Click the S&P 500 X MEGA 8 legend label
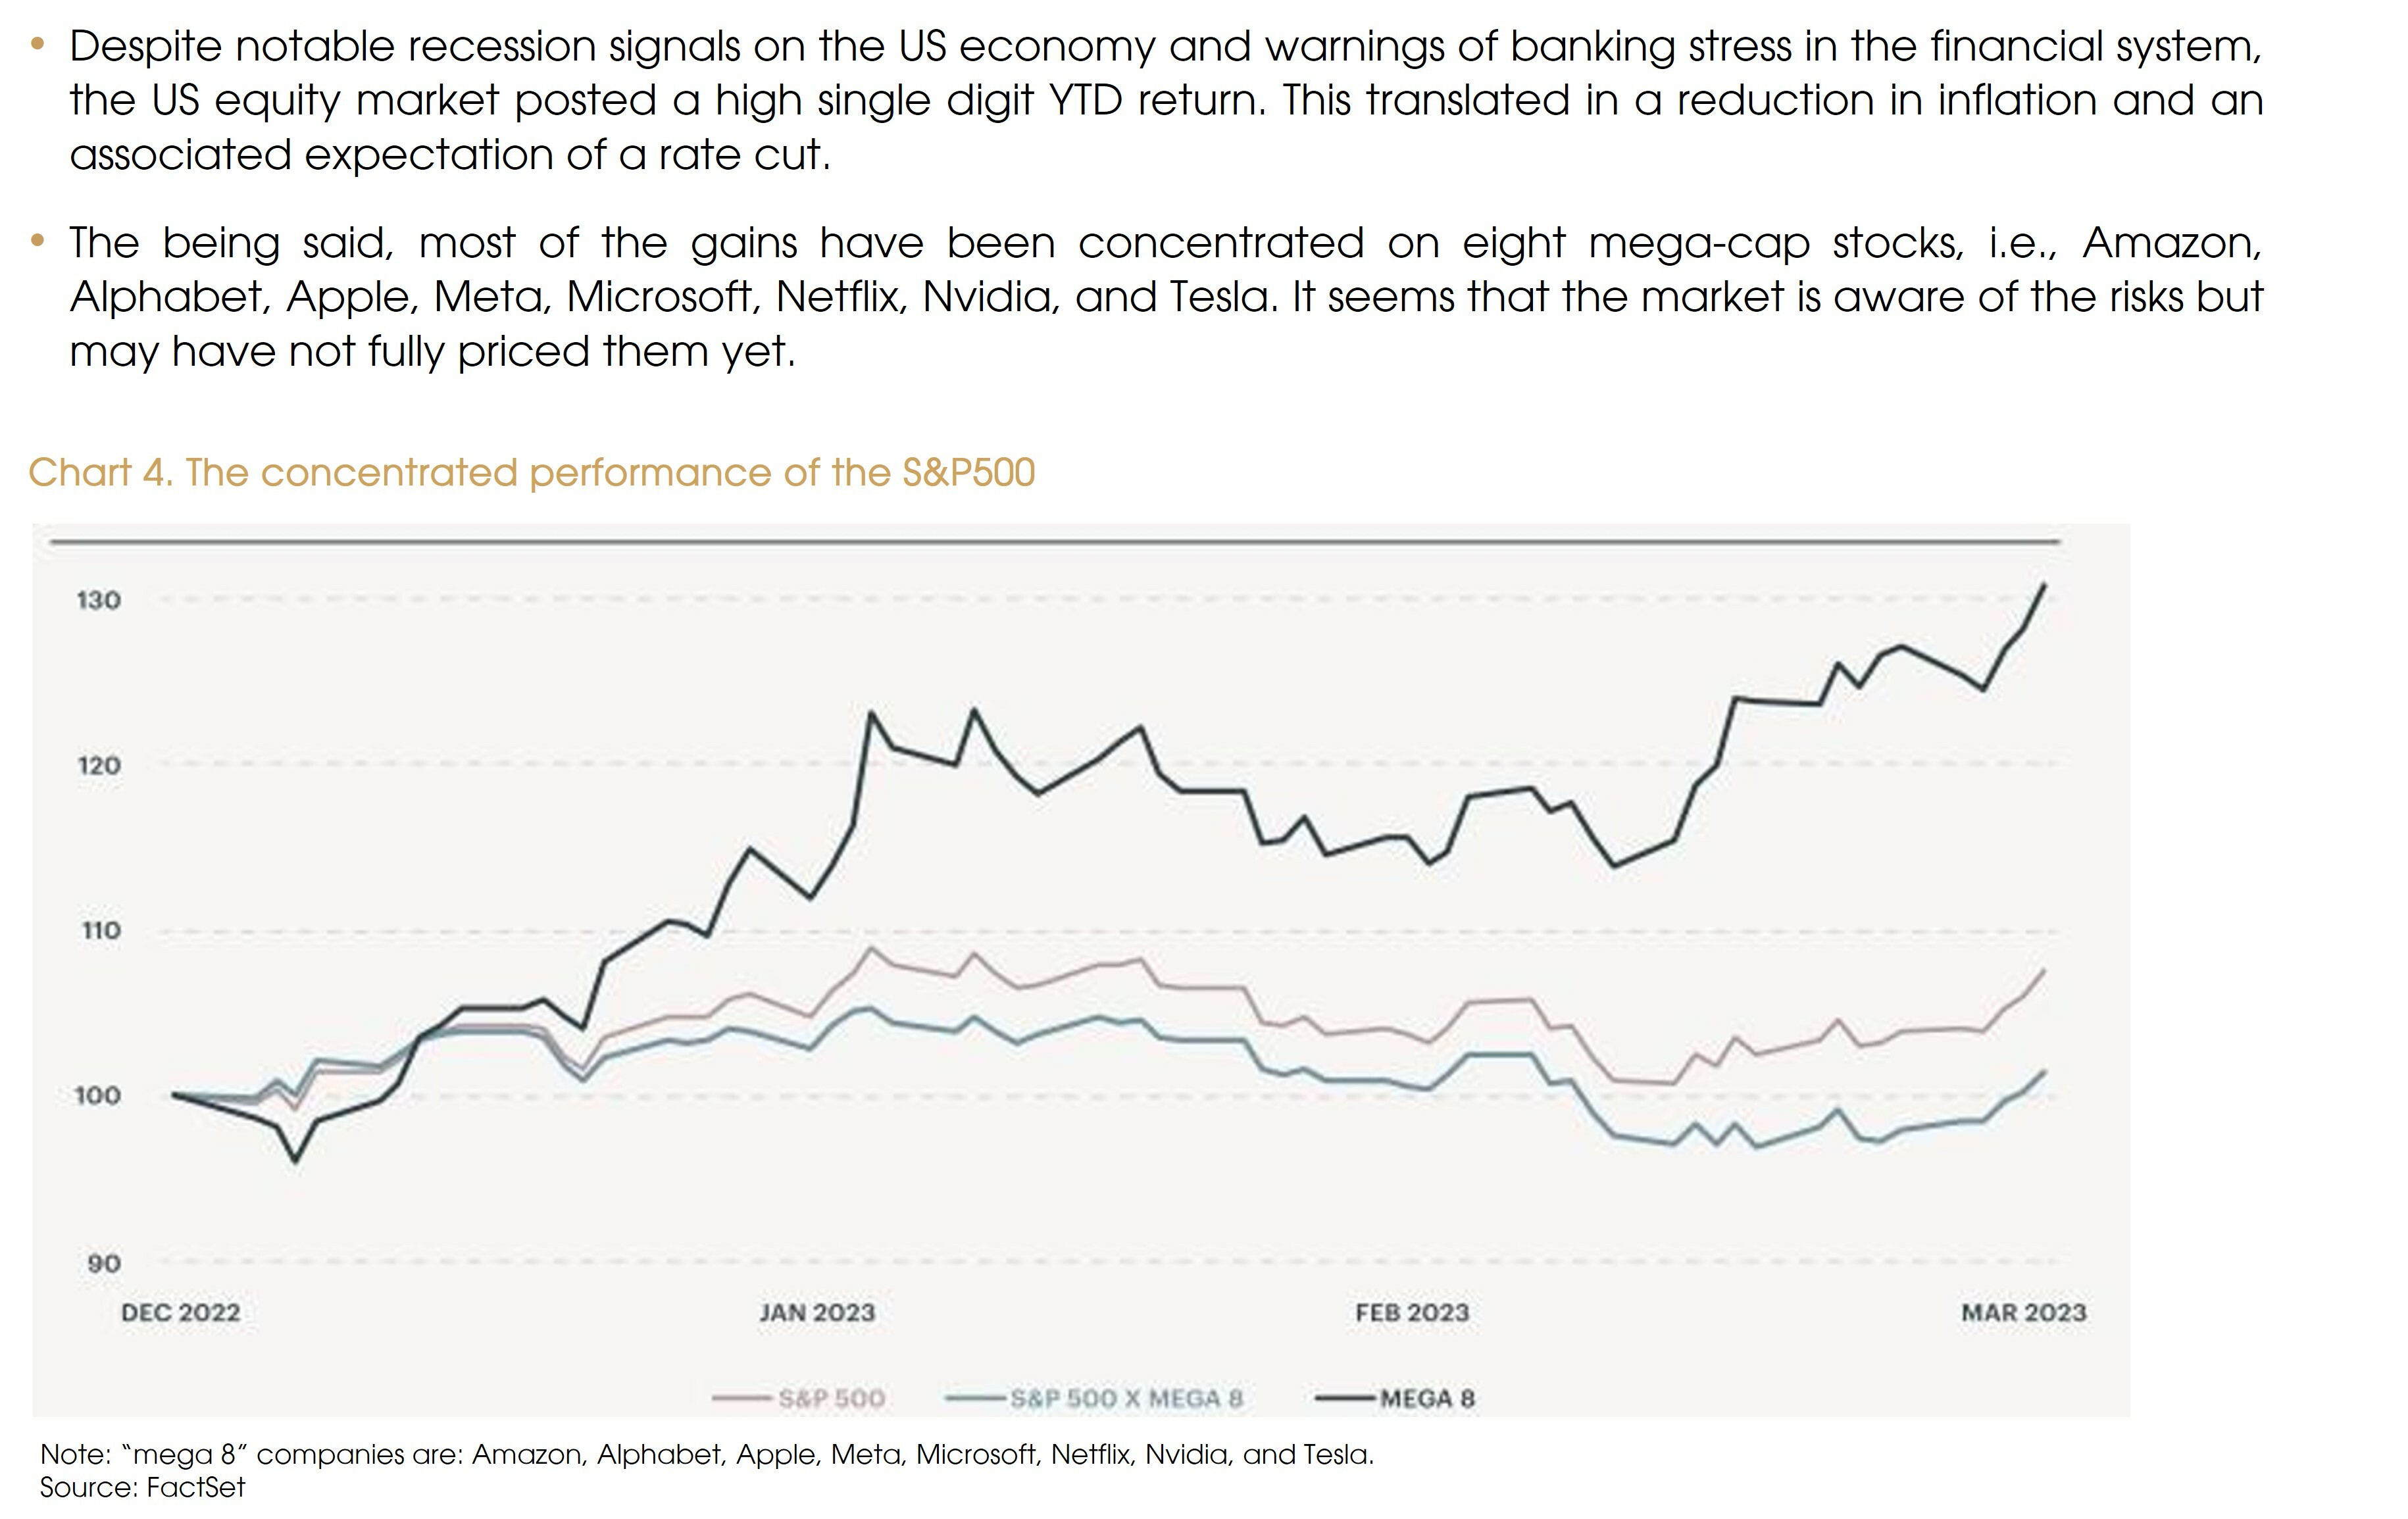The image size is (2408, 1519). click(1126, 1398)
